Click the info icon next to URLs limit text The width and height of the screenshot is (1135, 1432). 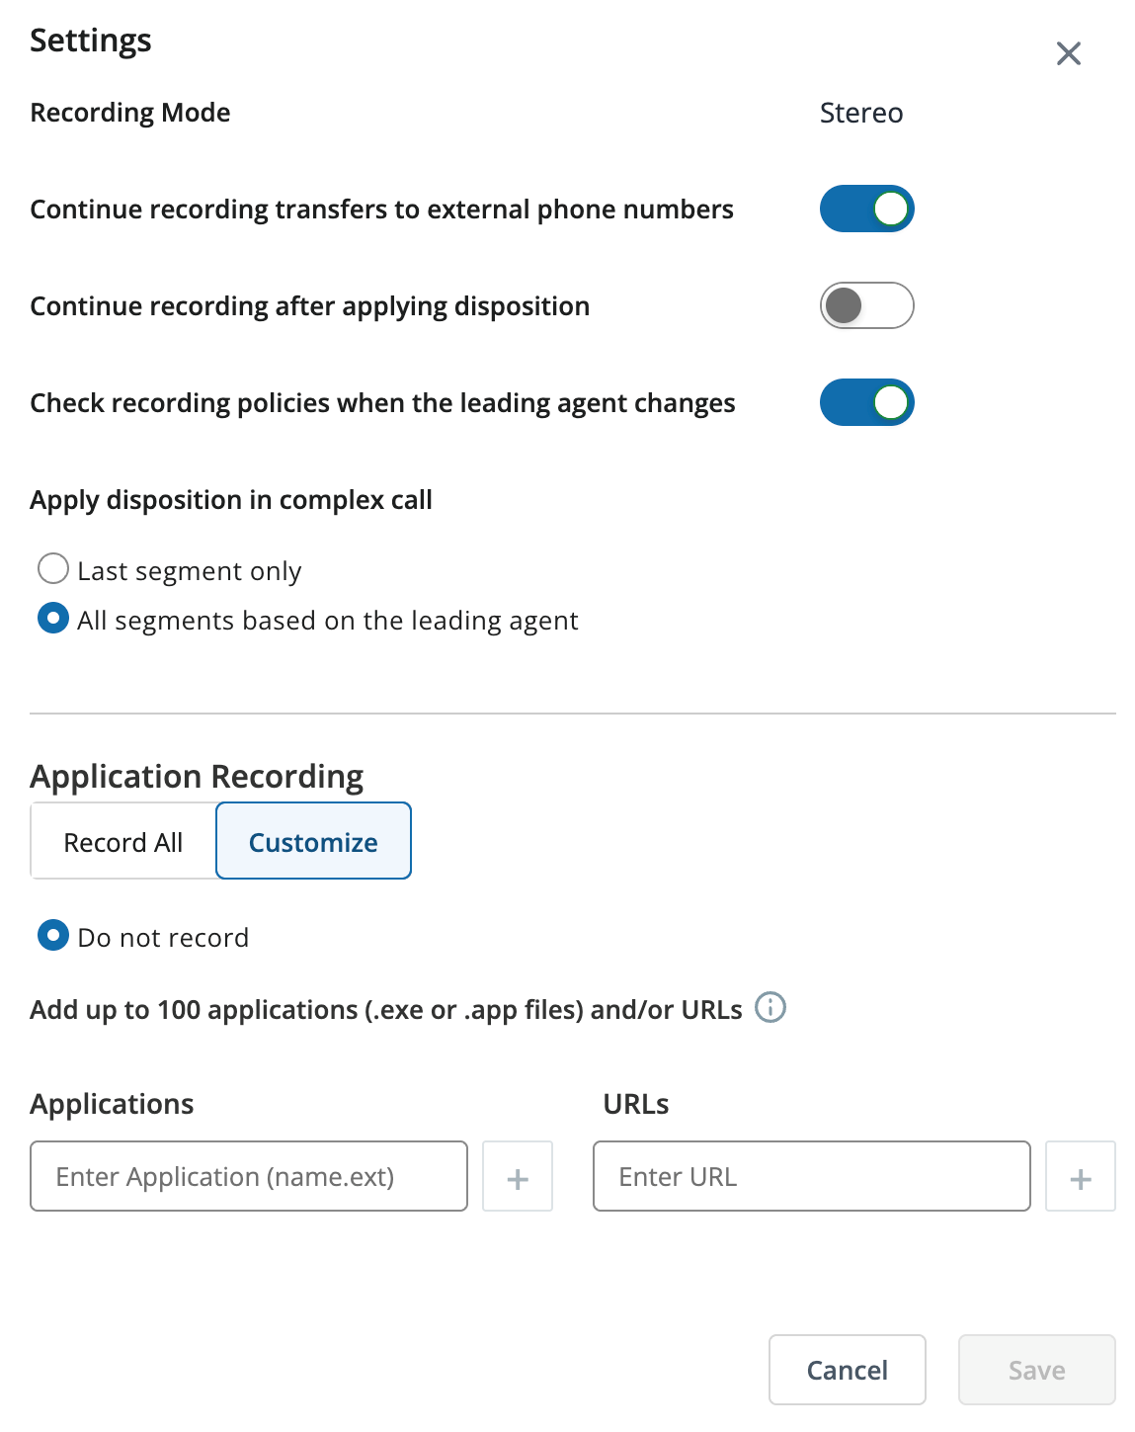770,1007
